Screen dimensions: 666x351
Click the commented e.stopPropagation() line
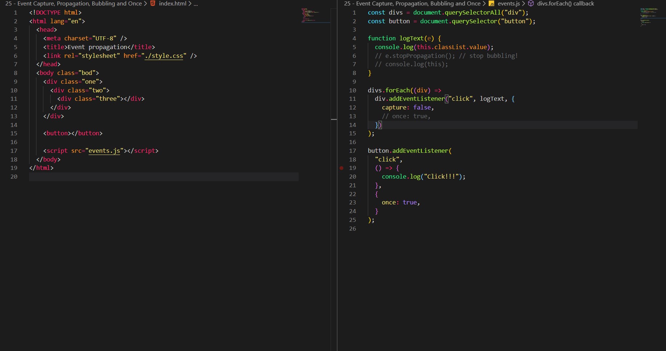pyautogui.click(x=446, y=56)
